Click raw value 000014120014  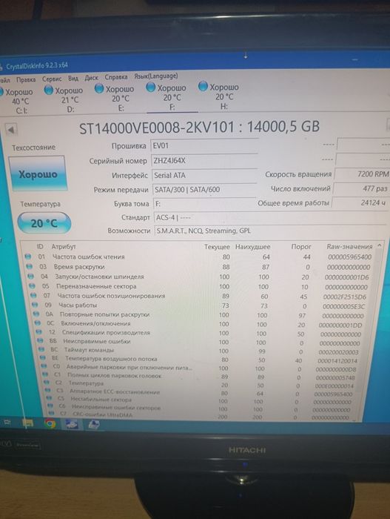coord(337,361)
